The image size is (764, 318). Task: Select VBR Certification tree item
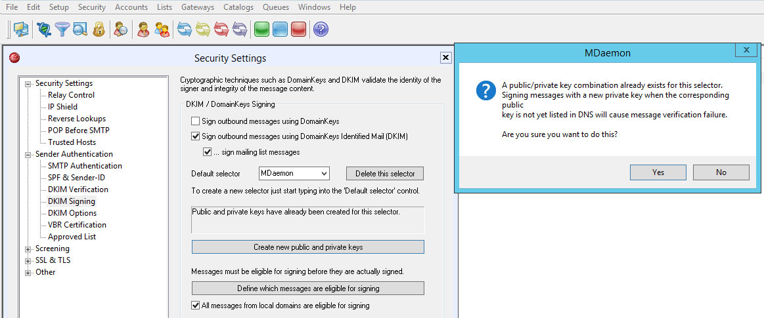point(77,225)
